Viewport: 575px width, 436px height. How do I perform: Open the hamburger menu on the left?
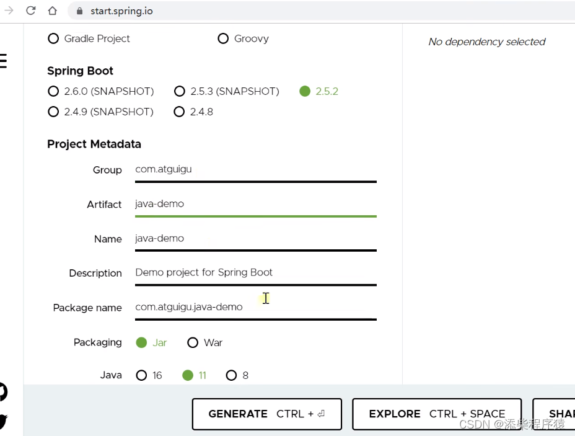click(3, 61)
